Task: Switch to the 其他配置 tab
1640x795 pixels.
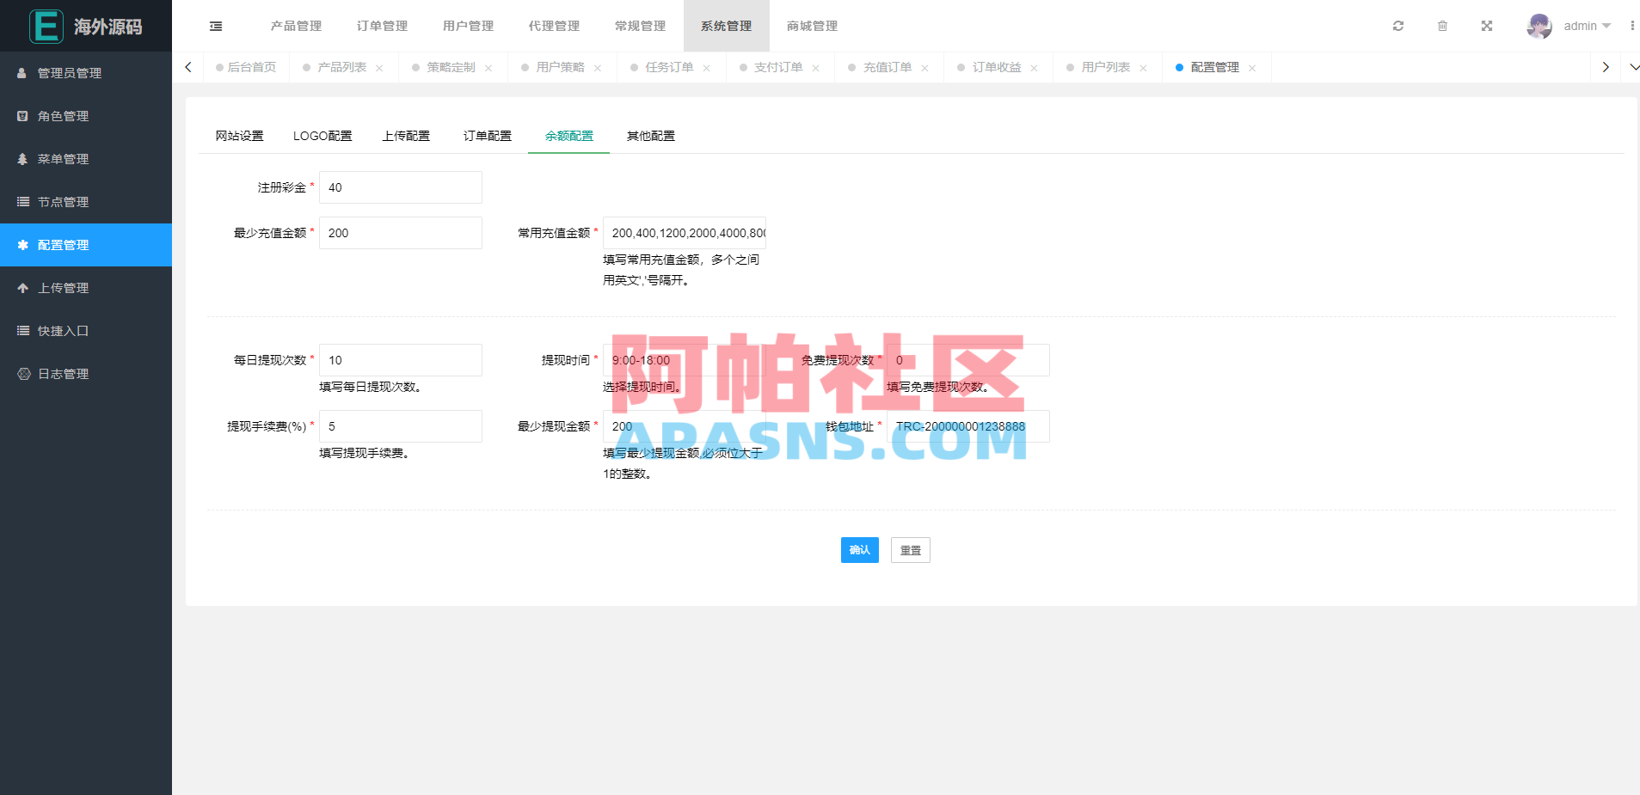Action: pos(651,135)
